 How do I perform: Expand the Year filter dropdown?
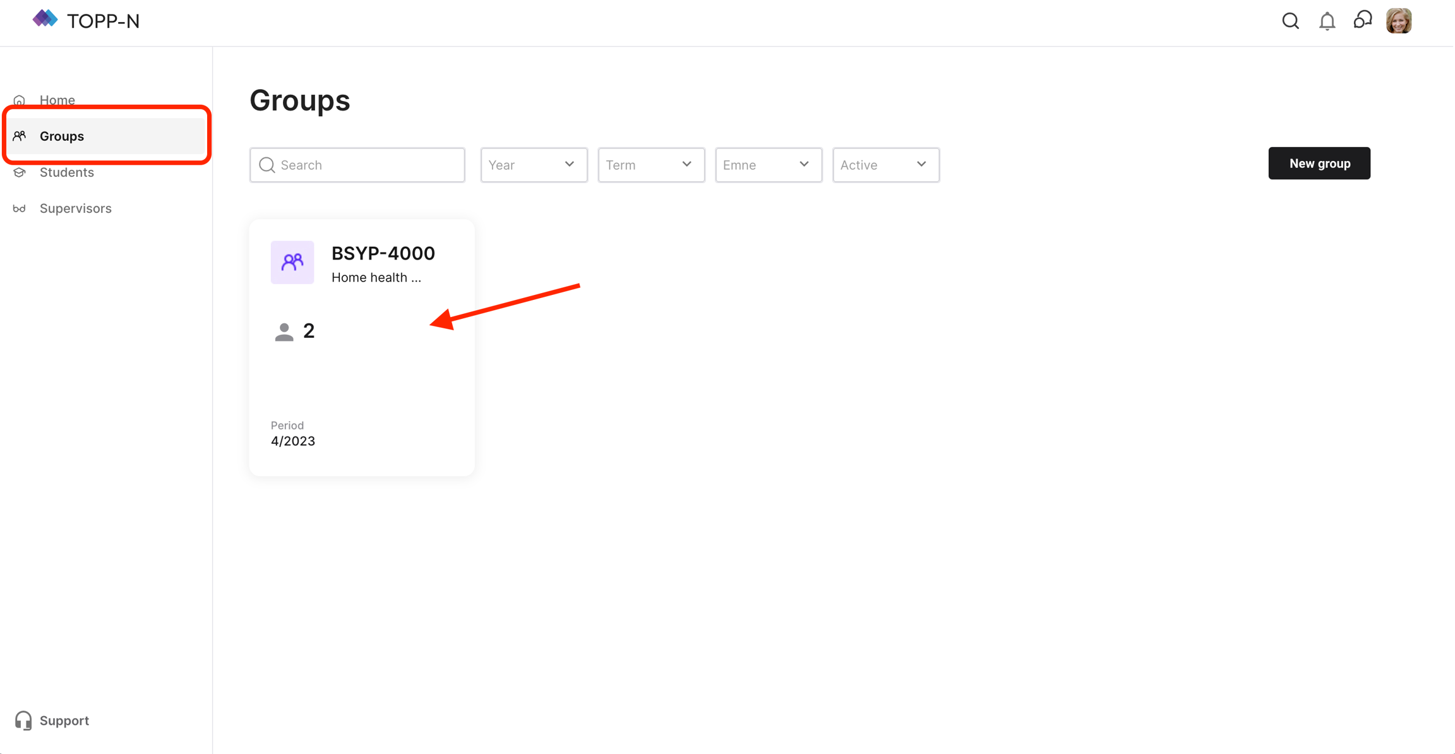[534, 165]
